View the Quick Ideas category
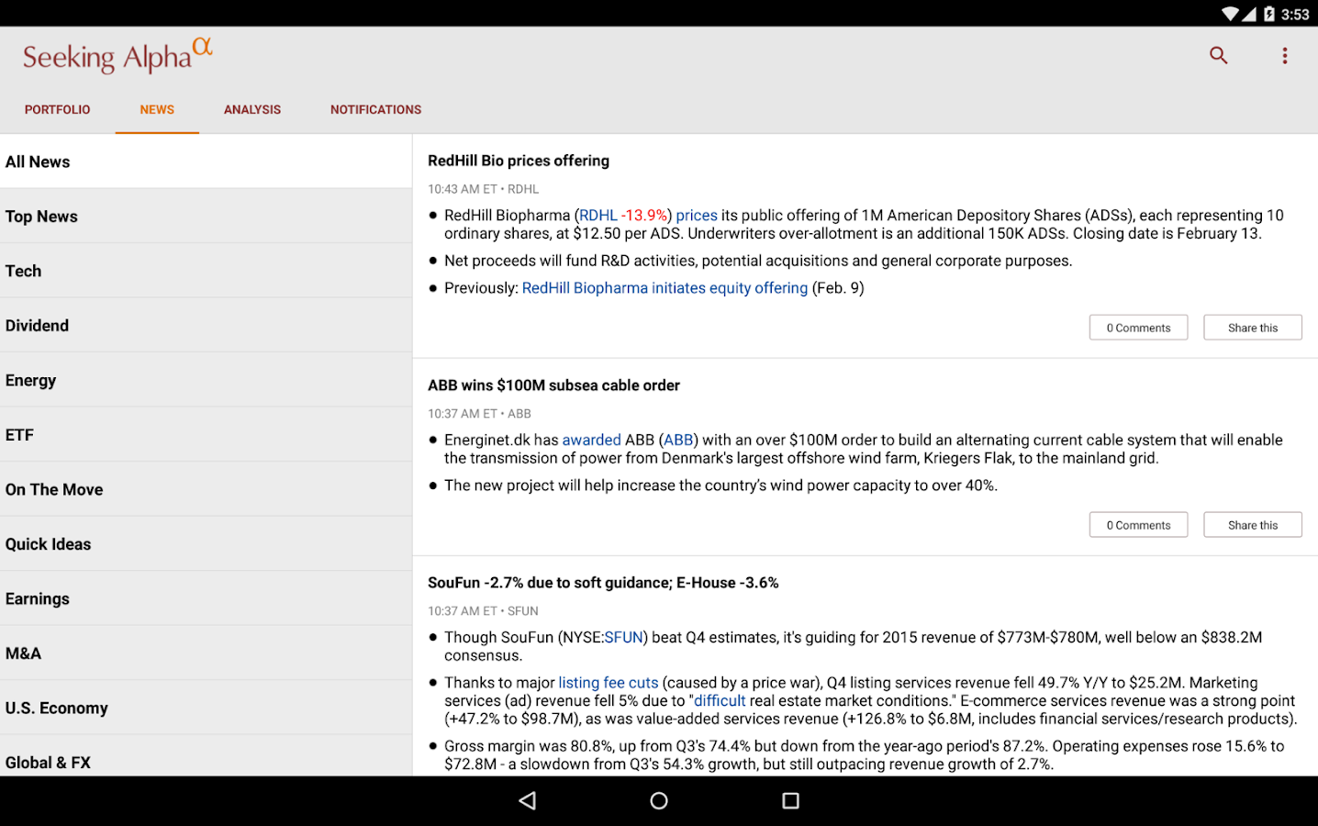 (x=206, y=544)
